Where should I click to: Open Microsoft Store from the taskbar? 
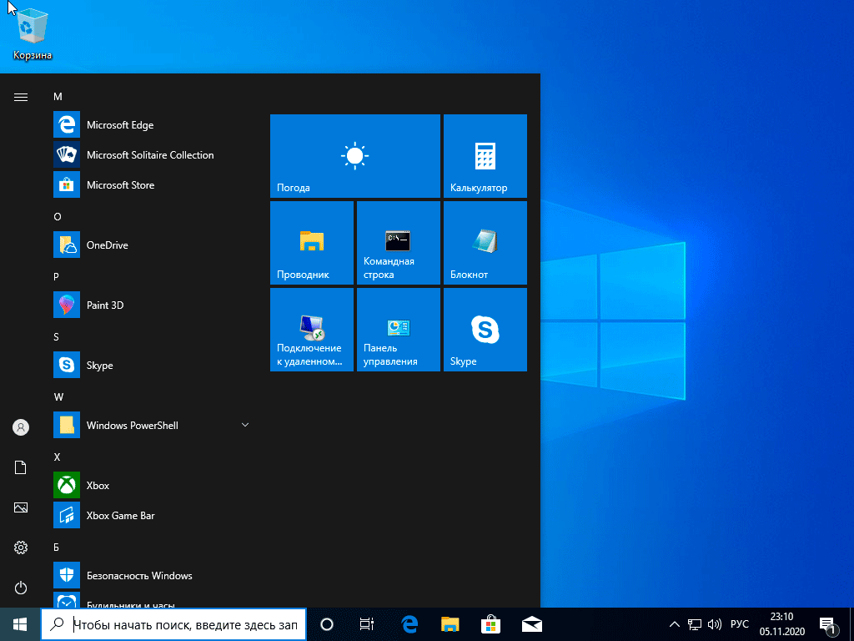(x=490, y=624)
